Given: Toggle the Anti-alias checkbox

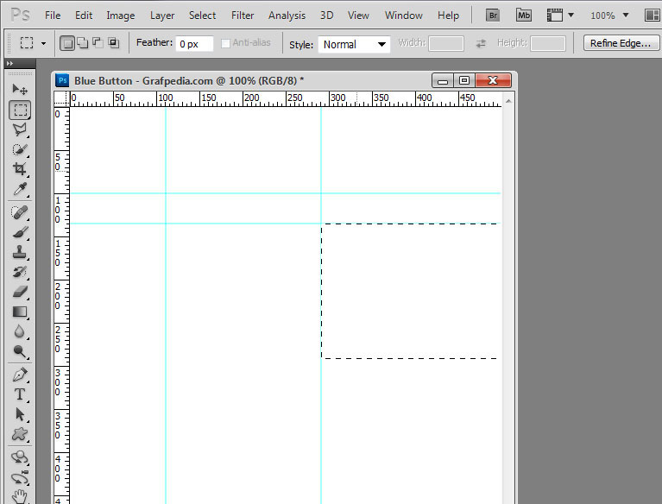Looking at the screenshot, I should (225, 43).
